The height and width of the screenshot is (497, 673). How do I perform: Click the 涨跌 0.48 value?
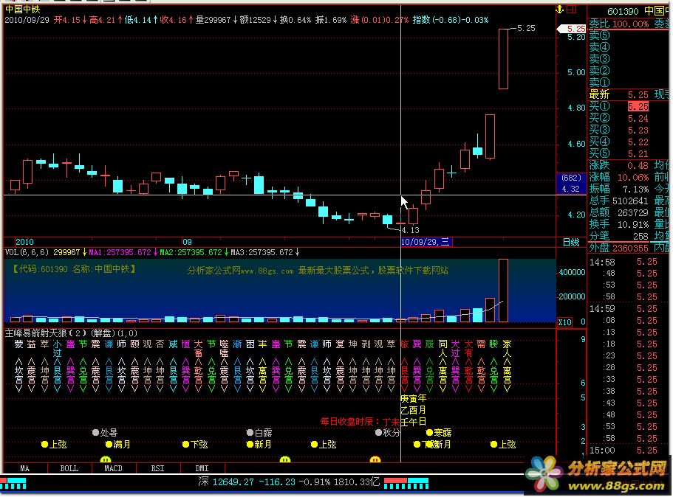point(638,165)
